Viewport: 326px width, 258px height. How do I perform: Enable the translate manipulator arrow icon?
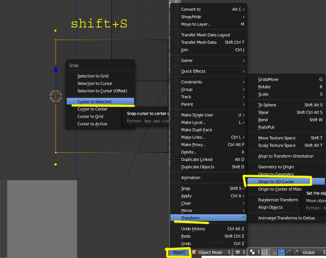281,252
